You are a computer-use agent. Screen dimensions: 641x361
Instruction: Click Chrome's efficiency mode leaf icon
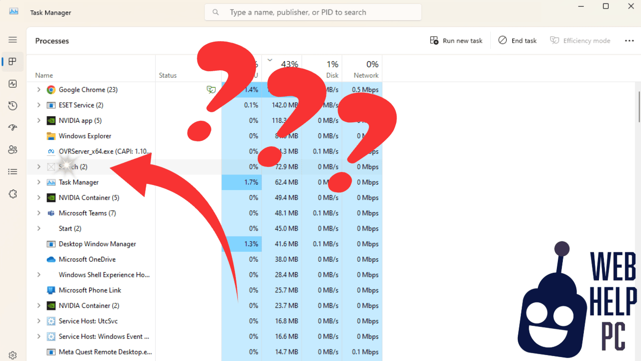[211, 90]
